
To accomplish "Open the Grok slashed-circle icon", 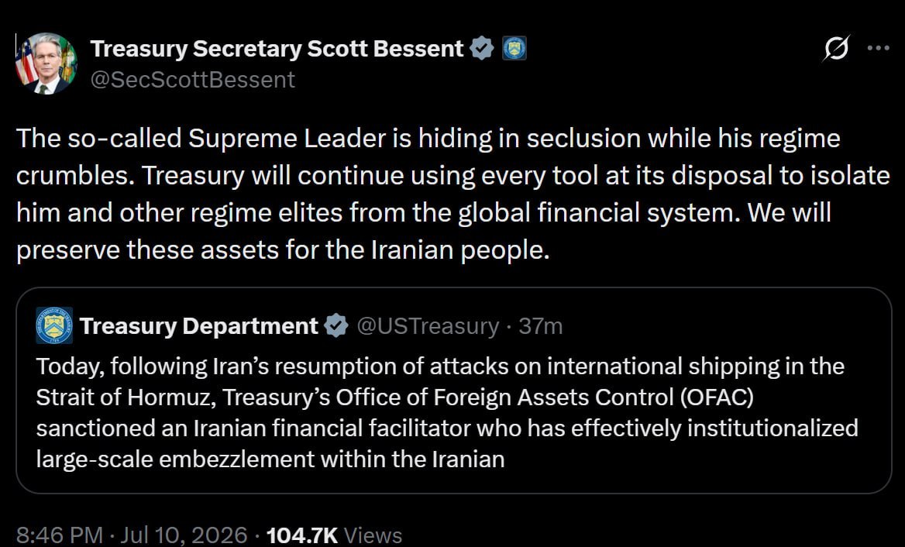I will tap(836, 48).
